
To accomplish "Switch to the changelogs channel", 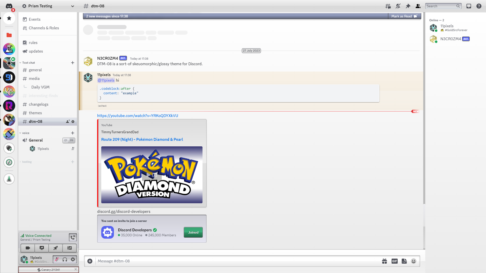I will coord(38,104).
